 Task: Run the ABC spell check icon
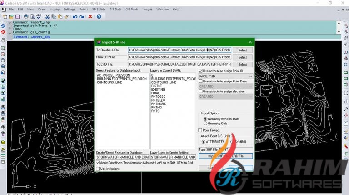[39, 16]
